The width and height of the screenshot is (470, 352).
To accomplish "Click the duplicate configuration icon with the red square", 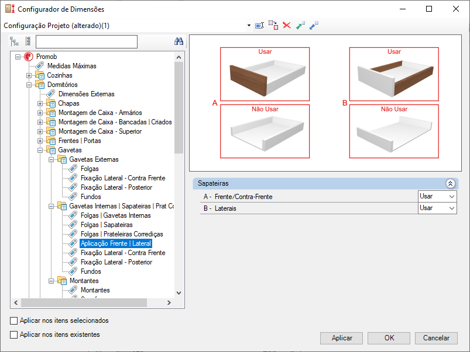I will point(273,26).
